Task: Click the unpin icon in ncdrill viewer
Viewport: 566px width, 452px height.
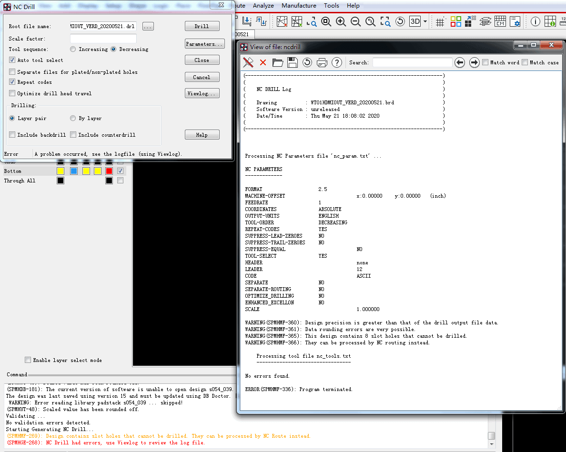Action: point(248,62)
